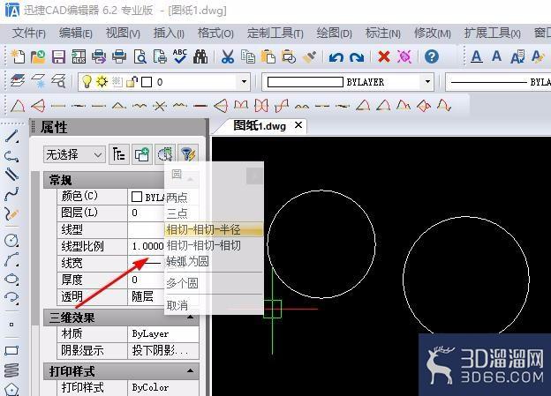Copy using the two-pages icon
551x396 pixels.
pos(248,56)
